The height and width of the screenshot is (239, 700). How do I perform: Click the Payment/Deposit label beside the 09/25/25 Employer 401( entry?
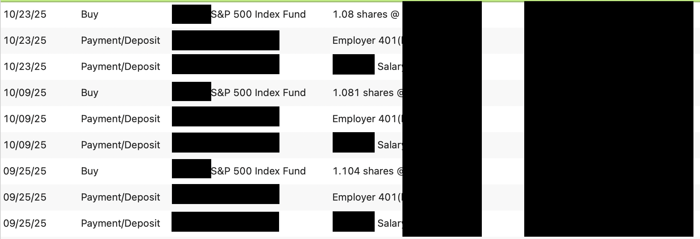[x=120, y=197]
